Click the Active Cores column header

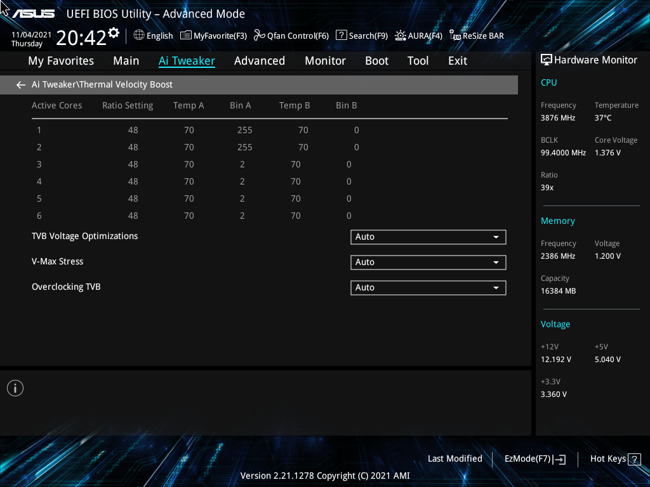(x=56, y=106)
